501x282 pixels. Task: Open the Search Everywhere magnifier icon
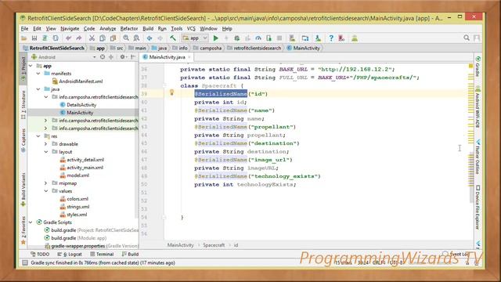click(467, 38)
